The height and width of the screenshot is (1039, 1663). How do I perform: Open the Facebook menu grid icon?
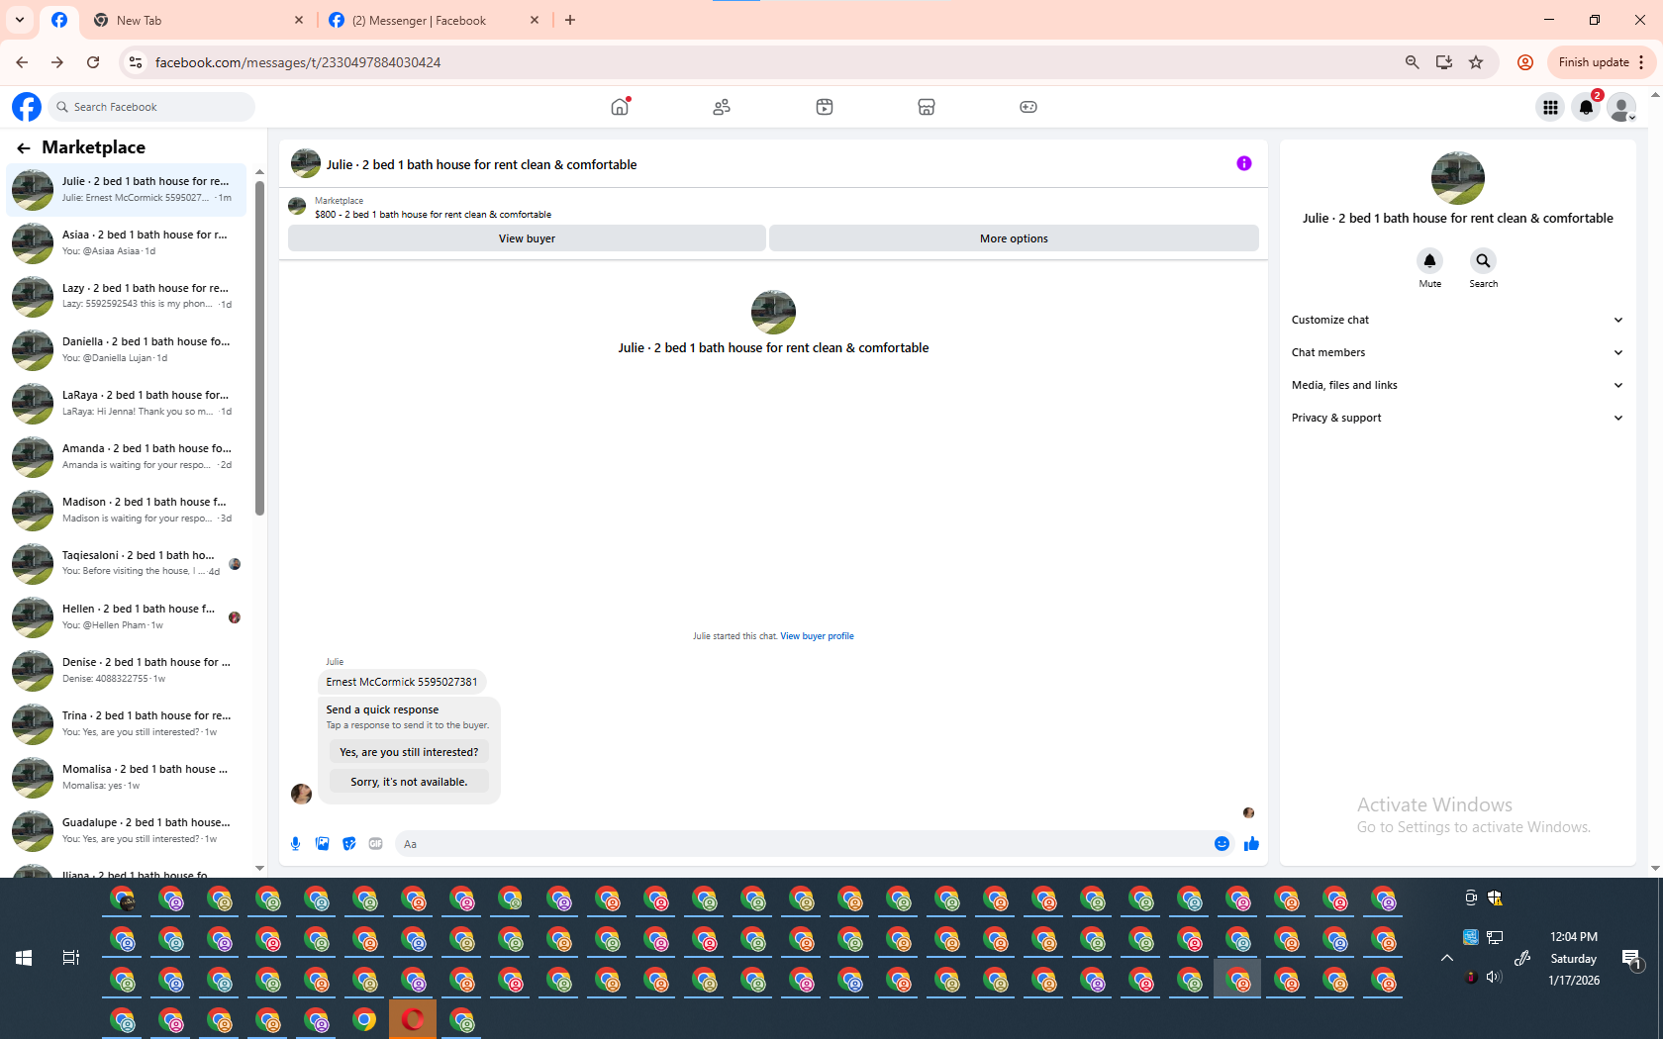point(1550,107)
